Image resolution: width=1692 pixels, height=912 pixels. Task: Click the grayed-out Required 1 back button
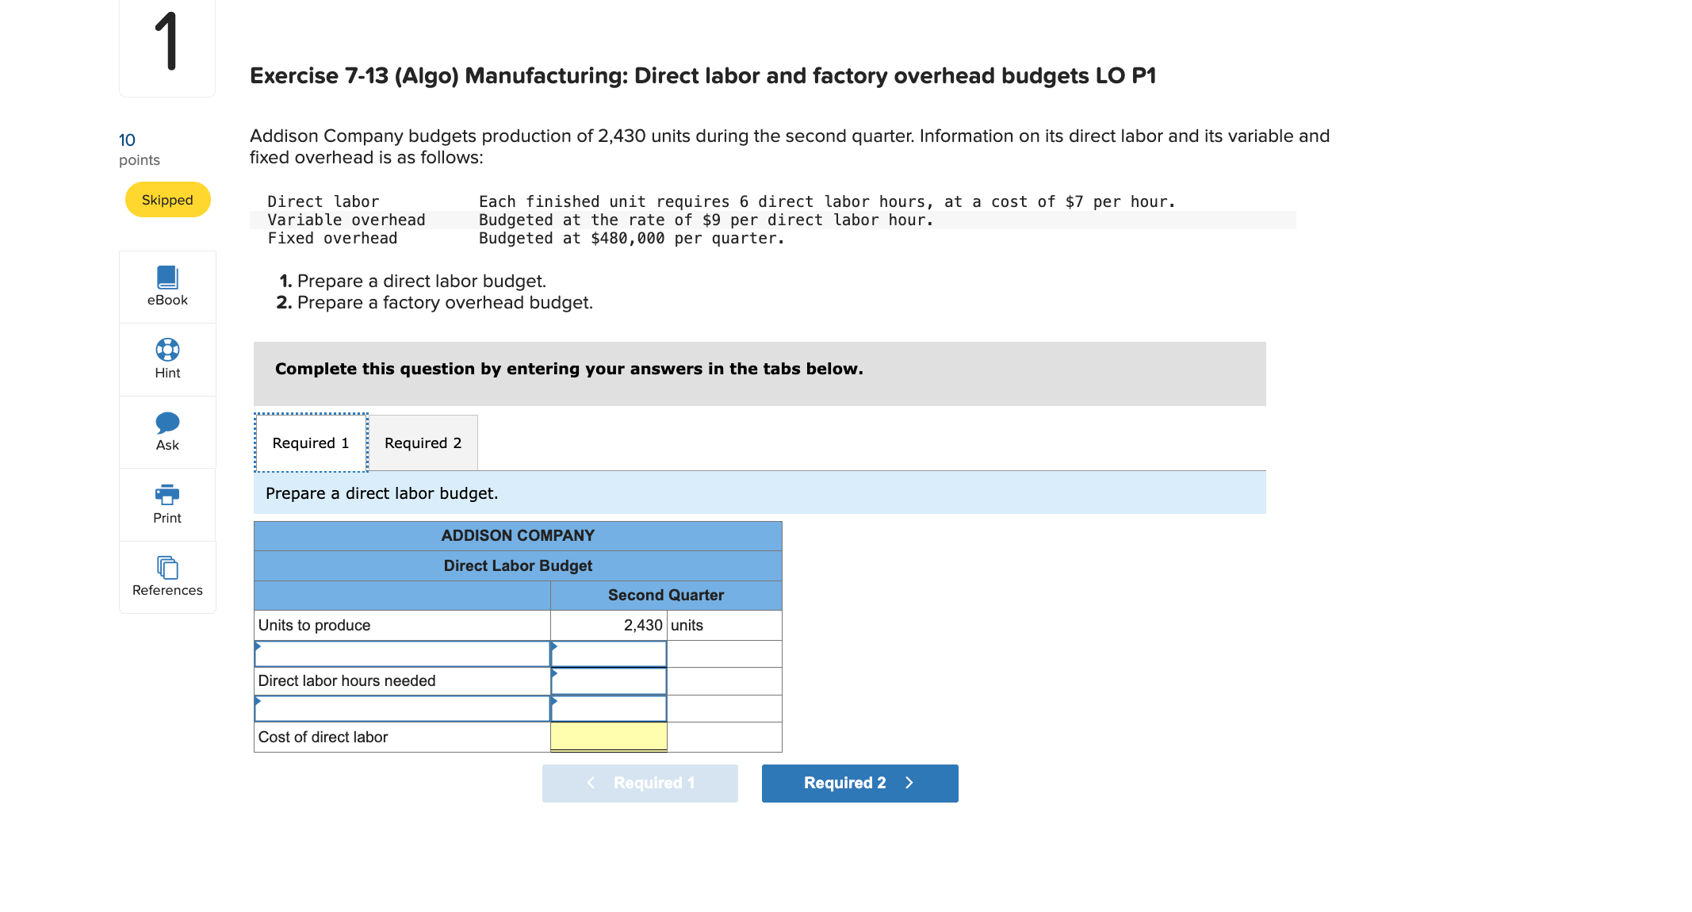pos(640,784)
